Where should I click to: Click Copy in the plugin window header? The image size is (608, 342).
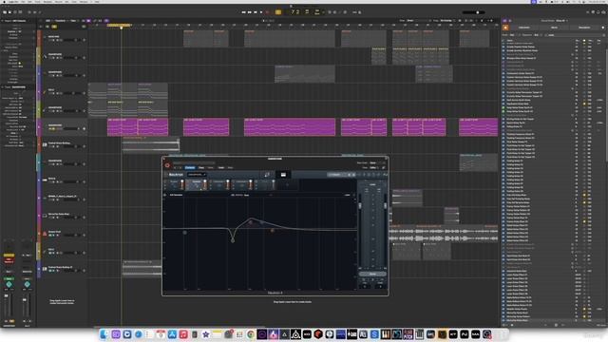point(201,167)
